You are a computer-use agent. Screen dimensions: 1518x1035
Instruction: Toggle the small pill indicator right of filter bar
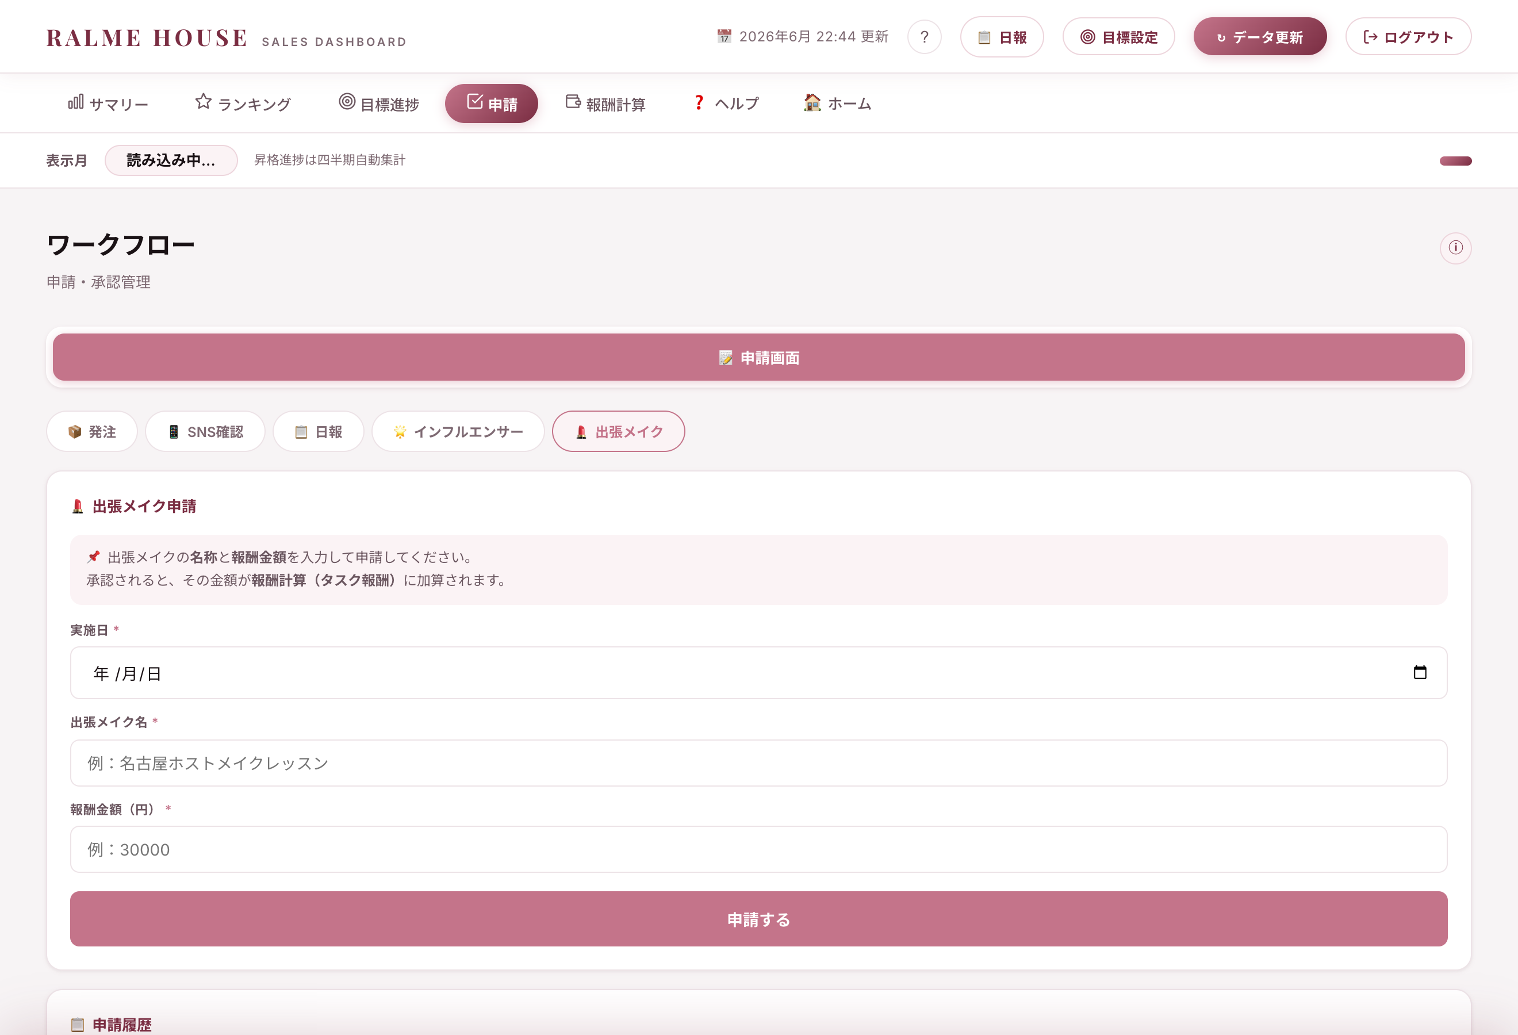point(1455,160)
